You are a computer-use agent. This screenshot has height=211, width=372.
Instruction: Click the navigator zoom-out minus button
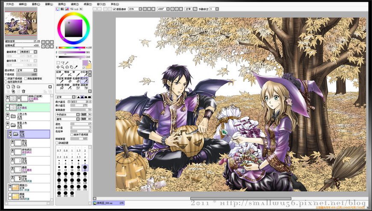point(43,42)
